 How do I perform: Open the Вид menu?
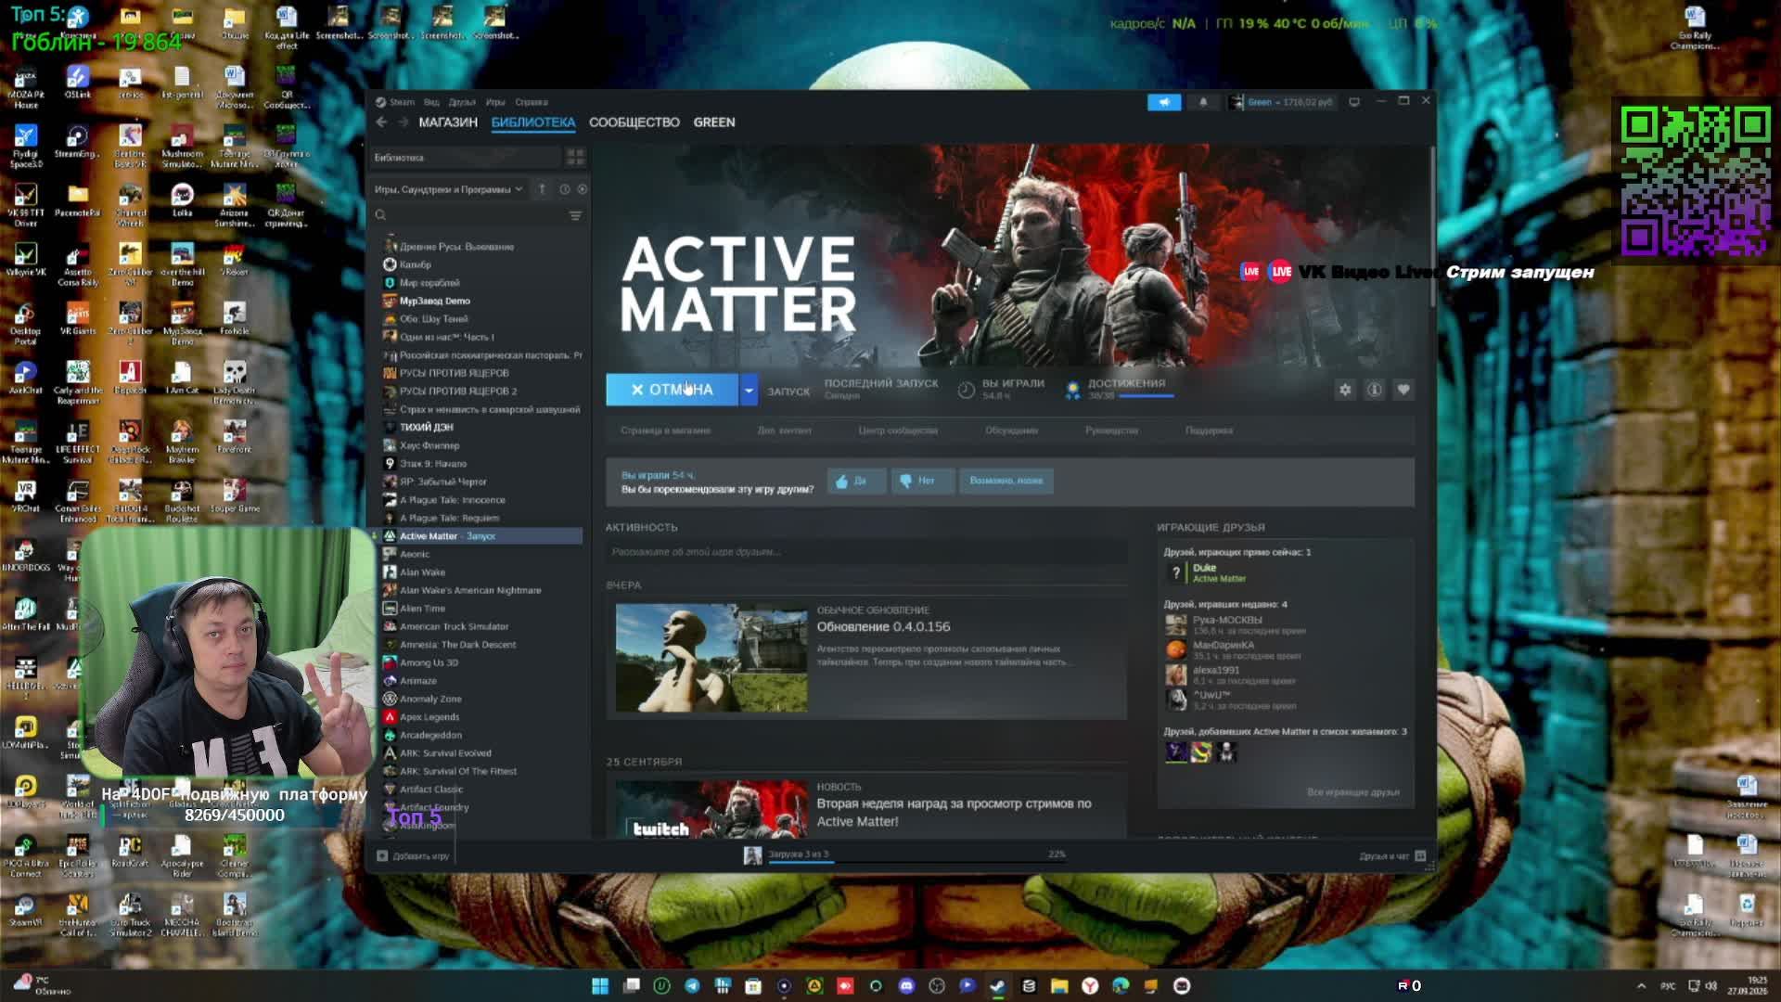431,102
